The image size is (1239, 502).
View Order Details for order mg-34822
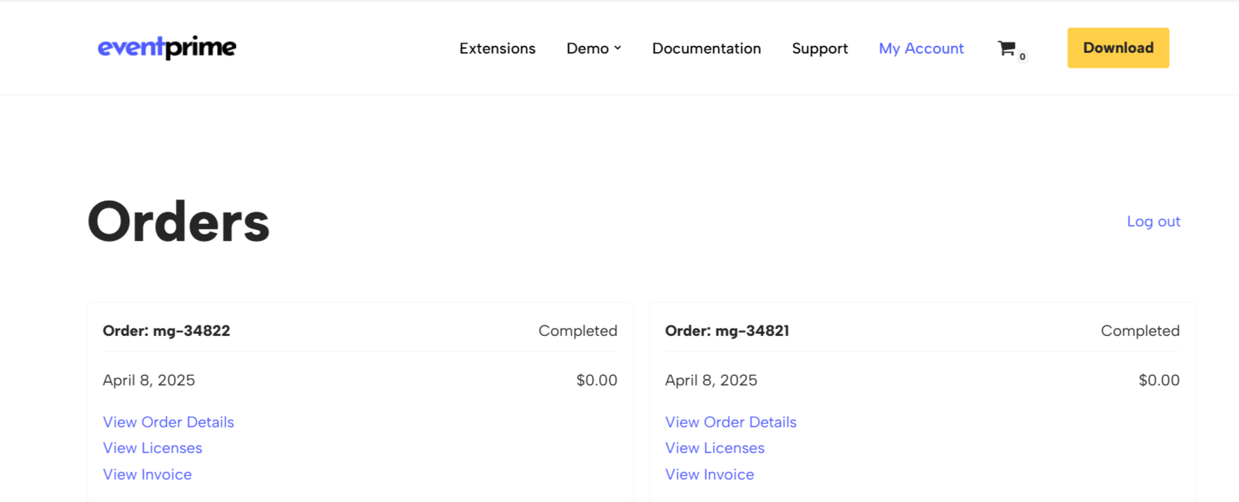(168, 422)
